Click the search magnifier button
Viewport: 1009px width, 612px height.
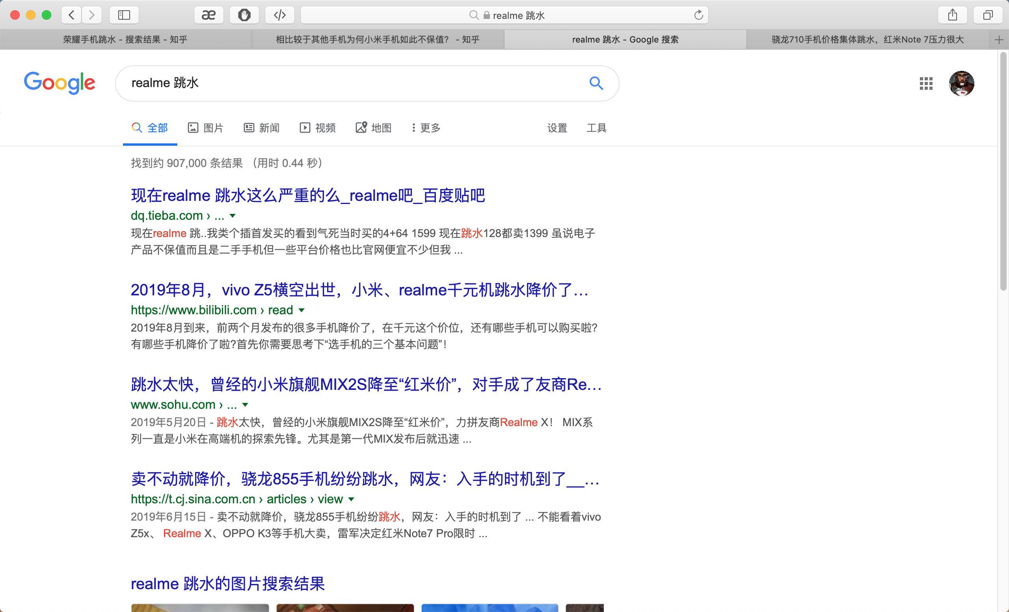[596, 83]
